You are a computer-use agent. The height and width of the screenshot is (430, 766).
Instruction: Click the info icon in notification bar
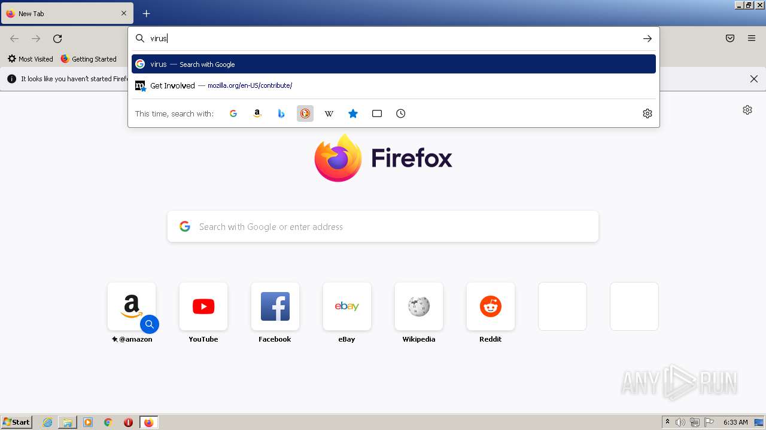(x=11, y=79)
